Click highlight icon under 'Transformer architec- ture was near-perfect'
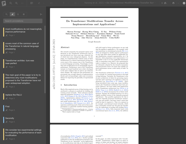 point(7,67)
